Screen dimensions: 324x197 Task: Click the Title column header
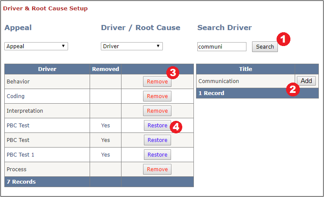coord(246,69)
